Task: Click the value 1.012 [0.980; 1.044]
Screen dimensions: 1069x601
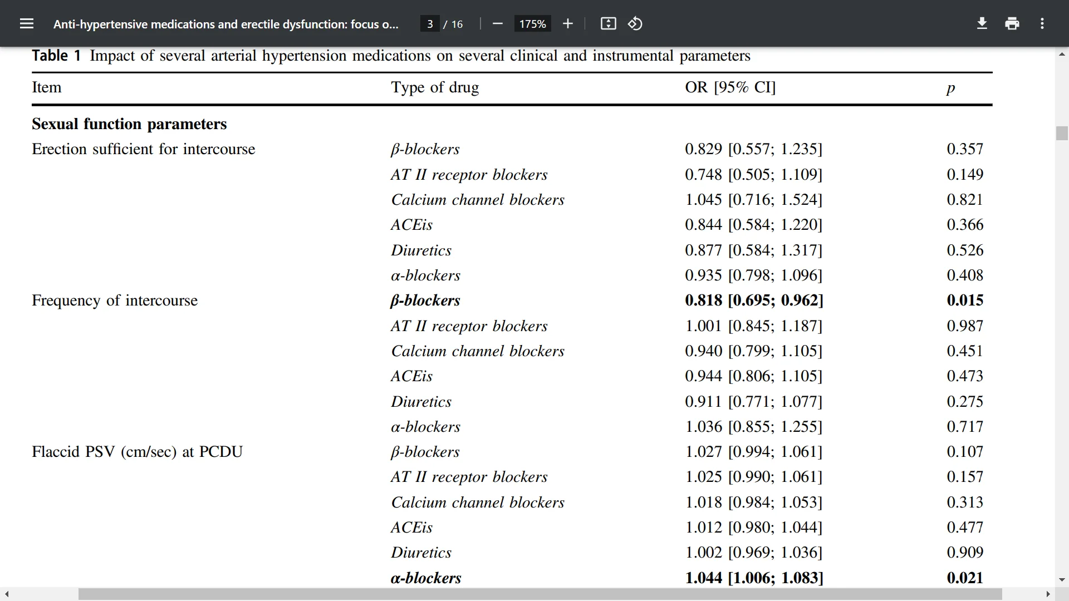Action: 753,527
